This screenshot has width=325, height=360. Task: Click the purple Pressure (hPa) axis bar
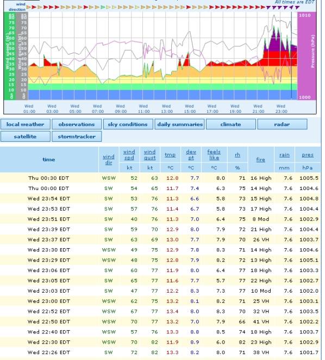[307, 56]
